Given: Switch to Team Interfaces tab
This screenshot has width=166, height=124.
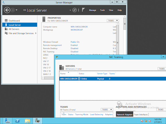Looking at the screenshot, I should point(141,115).
